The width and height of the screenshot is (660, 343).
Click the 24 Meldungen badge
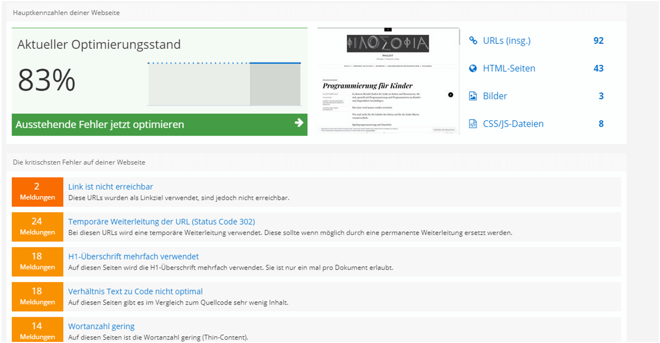[x=37, y=227]
